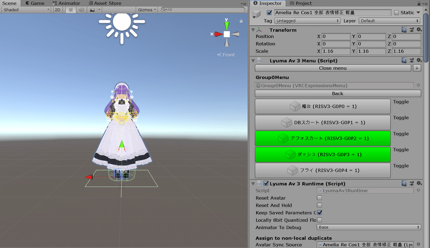This screenshot has height=248, width=430.
Task: Click Group0Menu object picker circle
Action: pos(418,85)
